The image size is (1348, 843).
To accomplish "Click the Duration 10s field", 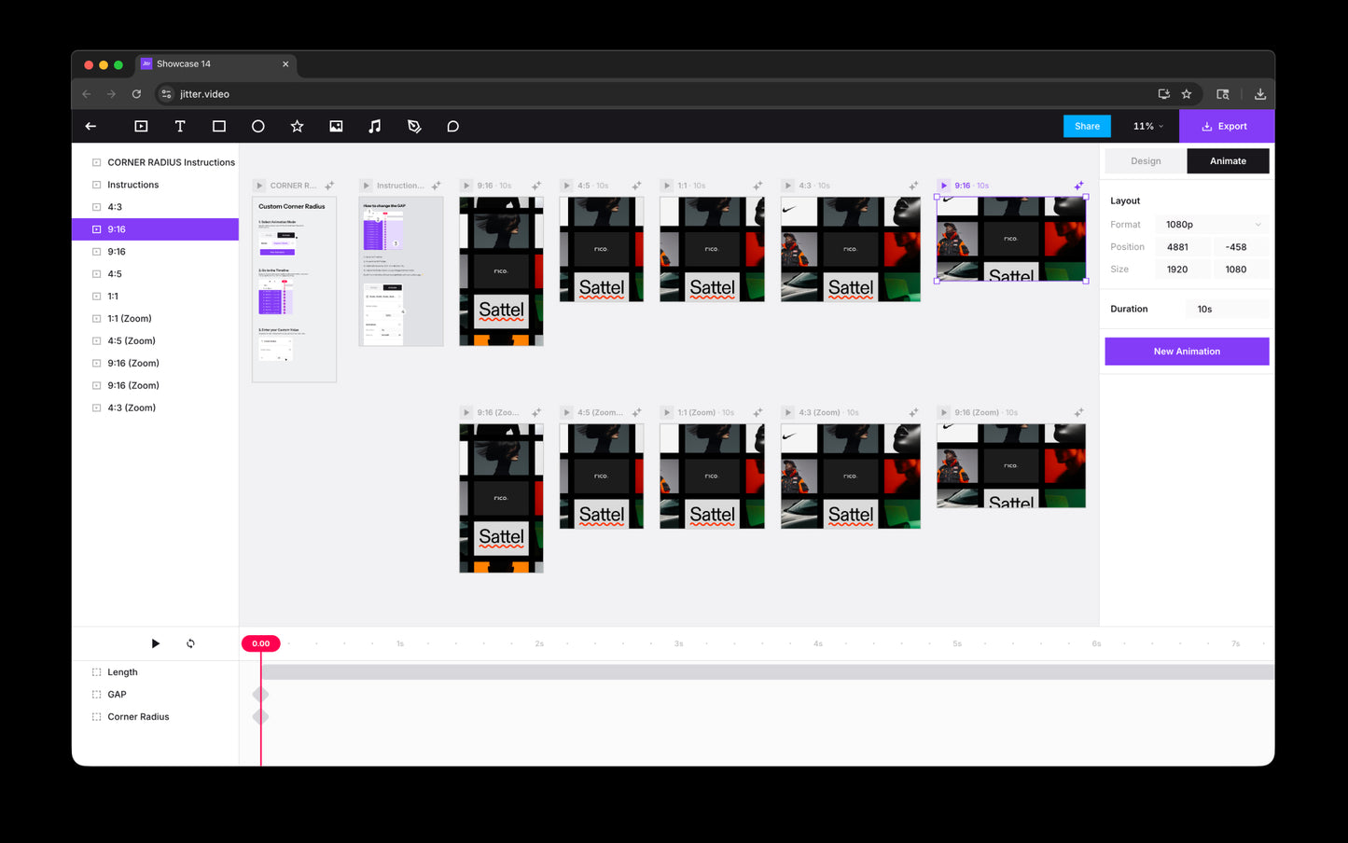I will point(1227,310).
